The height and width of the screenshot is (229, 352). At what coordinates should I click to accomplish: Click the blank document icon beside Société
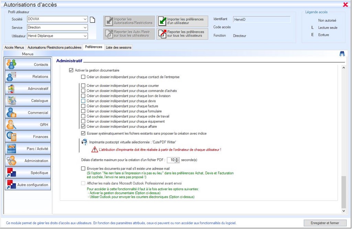[92, 20]
